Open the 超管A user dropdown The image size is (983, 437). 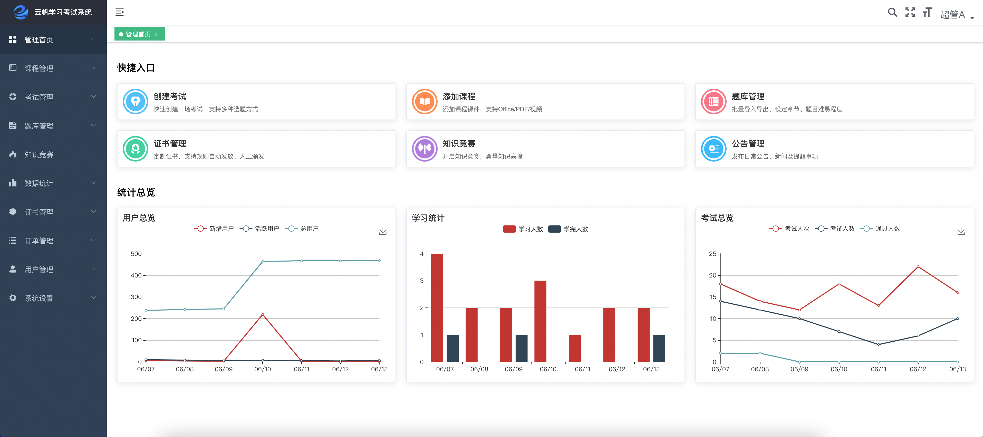(x=957, y=15)
